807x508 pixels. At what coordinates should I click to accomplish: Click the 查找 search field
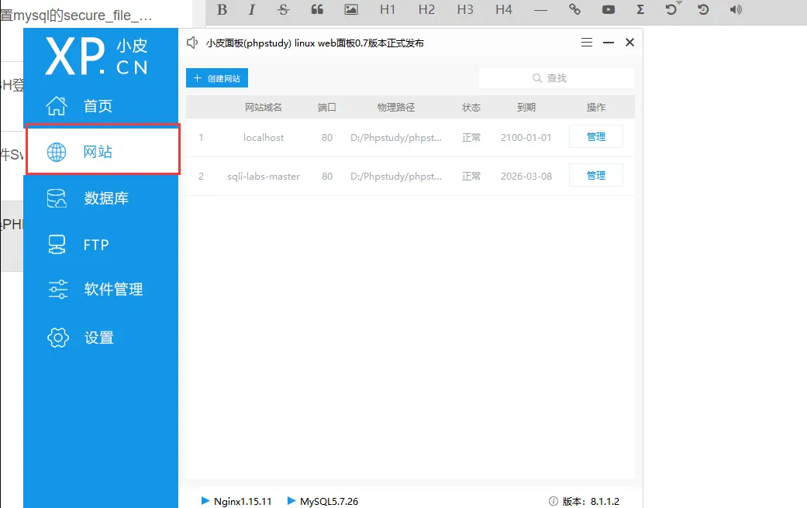click(x=556, y=78)
